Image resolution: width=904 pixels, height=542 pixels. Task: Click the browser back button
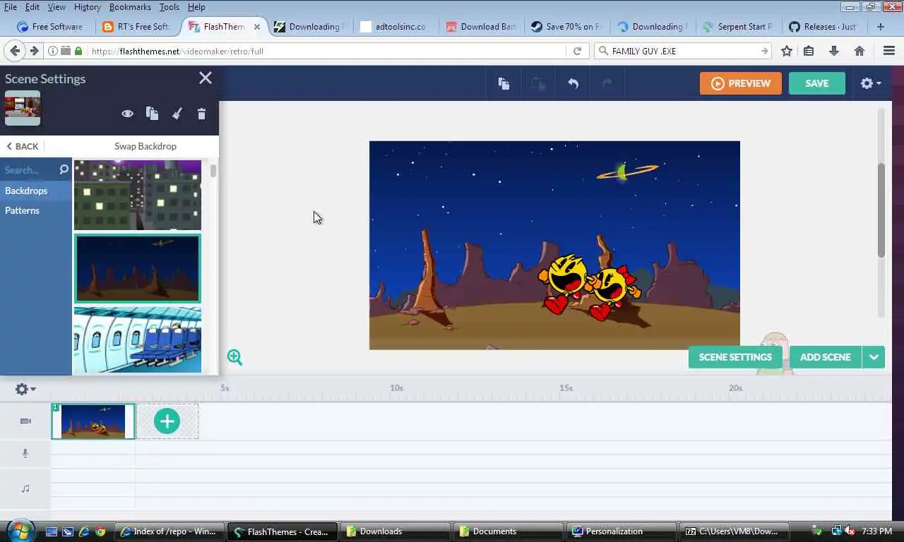tap(15, 51)
